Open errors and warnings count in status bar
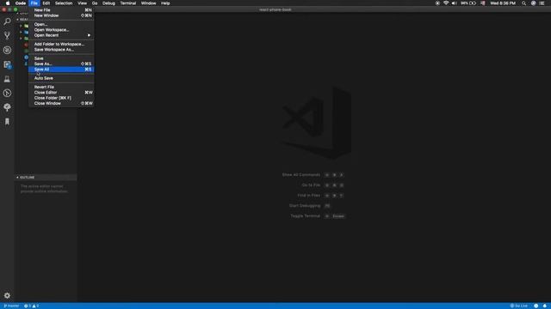 tap(31, 306)
